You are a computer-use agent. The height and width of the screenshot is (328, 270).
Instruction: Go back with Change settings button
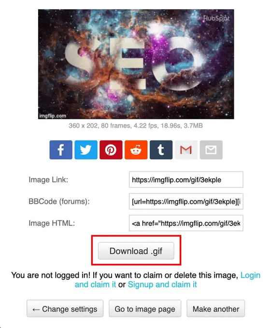coord(65,309)
